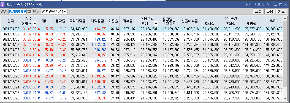Click the scrollbar up arrow of the table
The image size is (290, 103).
[x=285, y=18]
